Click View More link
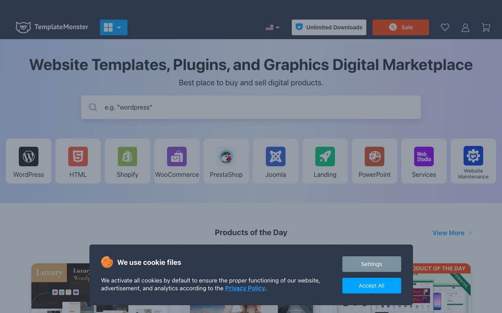 452,233
